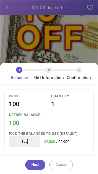Go back using the header arrow
Screen dimensions: 98x174
(x=7, y=8)
